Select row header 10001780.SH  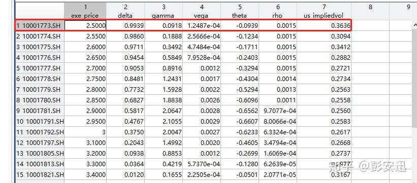40,100
